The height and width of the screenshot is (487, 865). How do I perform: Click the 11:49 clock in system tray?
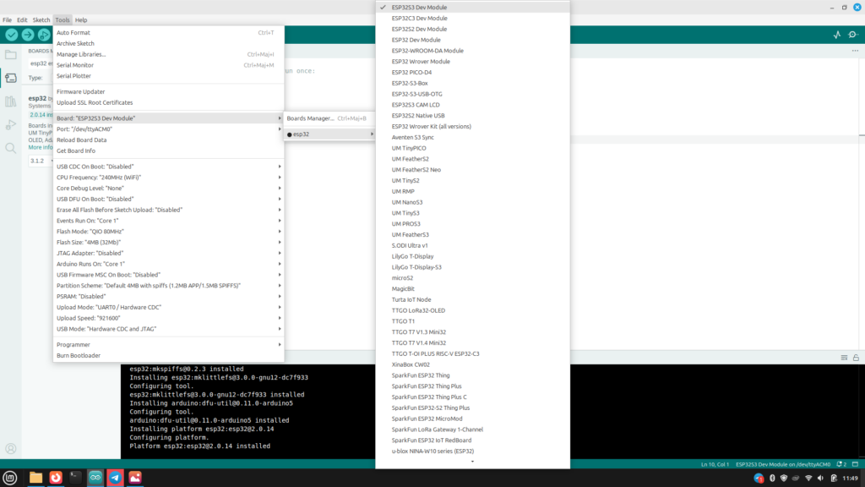coord(850,479)
